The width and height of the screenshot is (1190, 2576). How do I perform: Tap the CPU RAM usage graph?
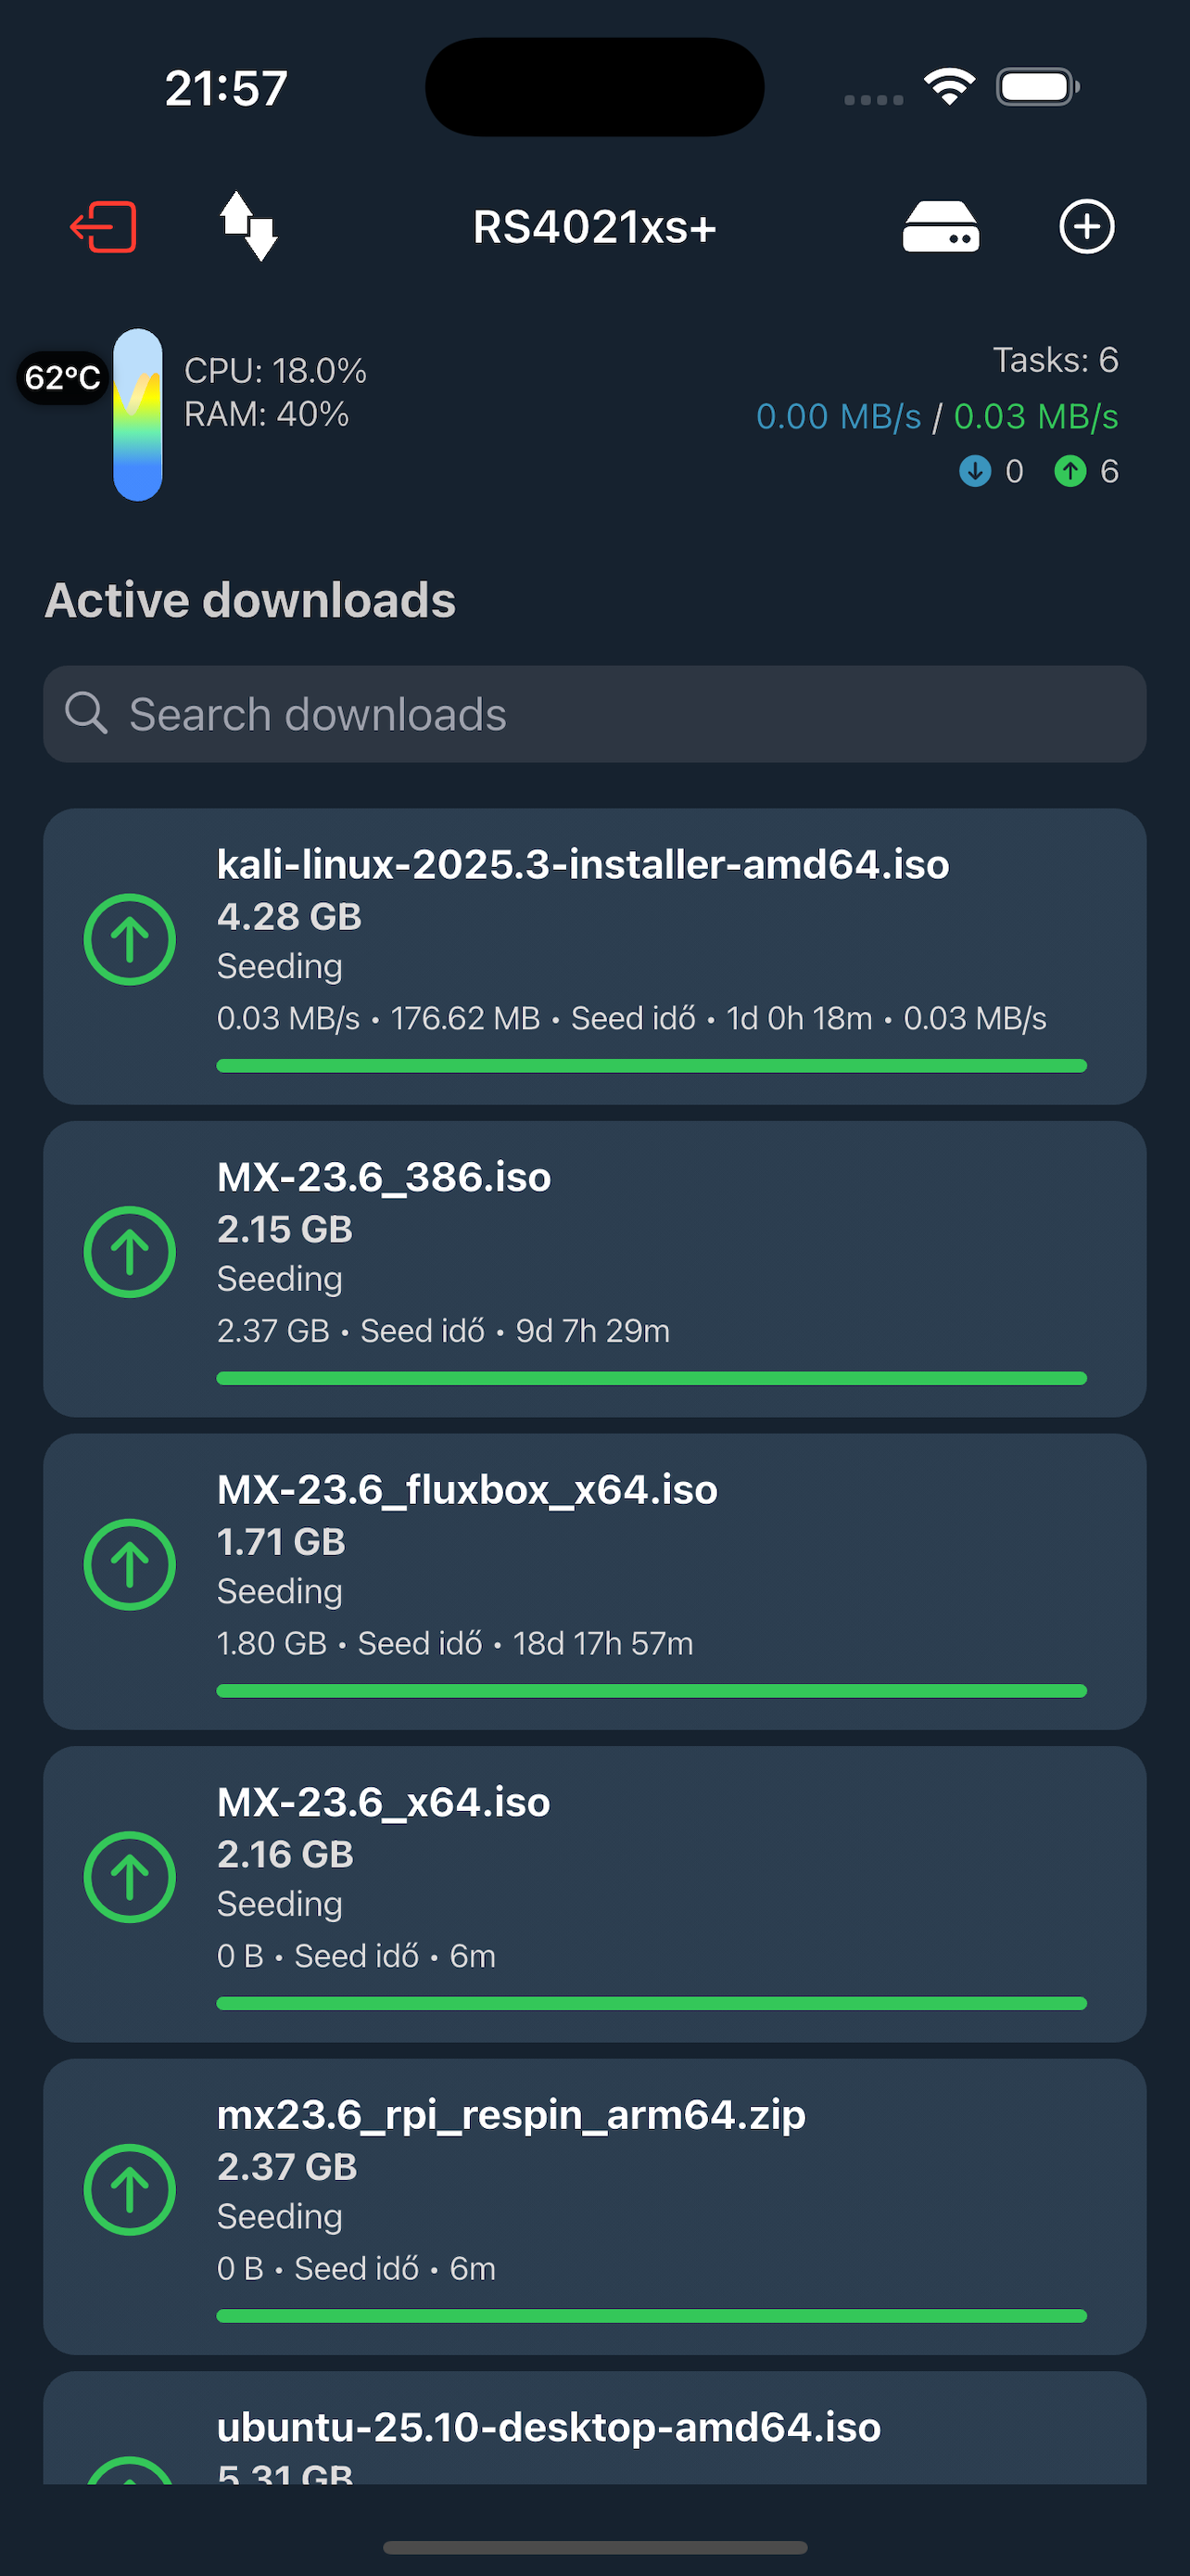(x=137, y=411)
